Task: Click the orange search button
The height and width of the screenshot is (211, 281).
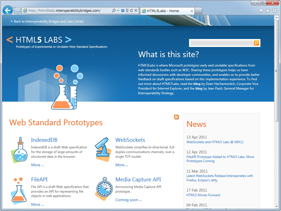Action: 256,43
